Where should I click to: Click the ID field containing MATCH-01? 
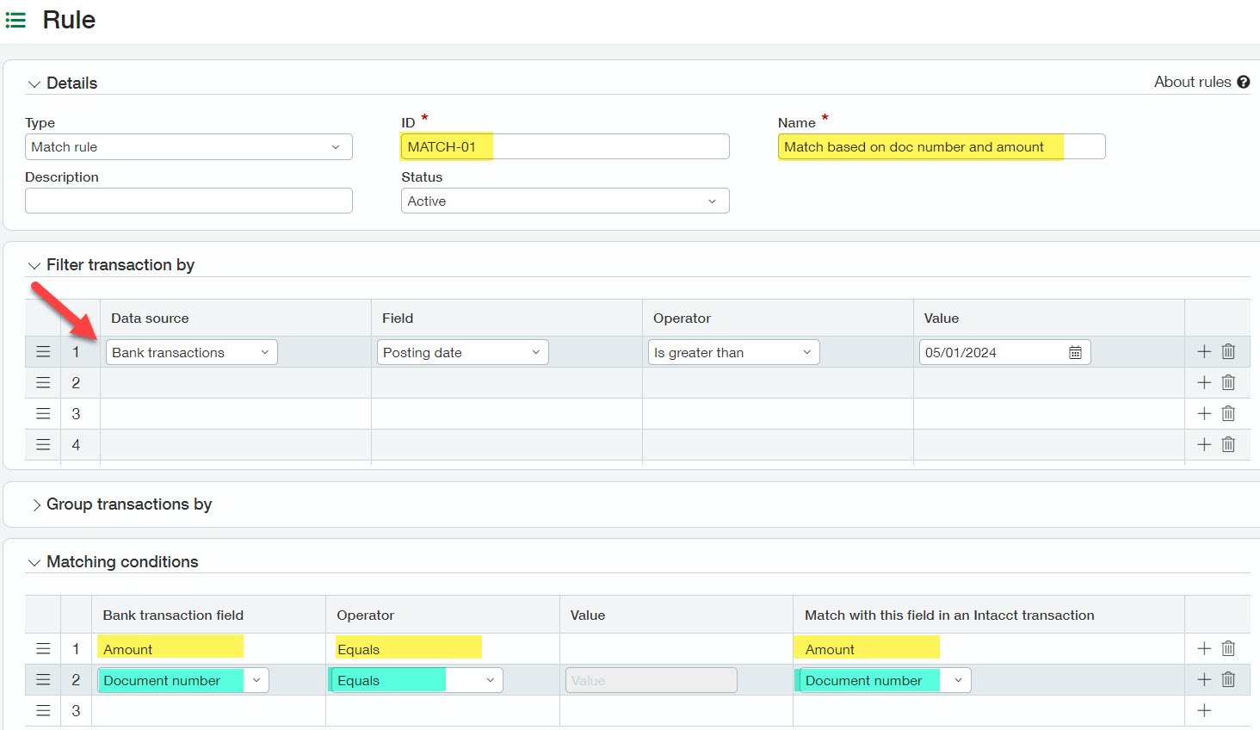click(565, 146)
